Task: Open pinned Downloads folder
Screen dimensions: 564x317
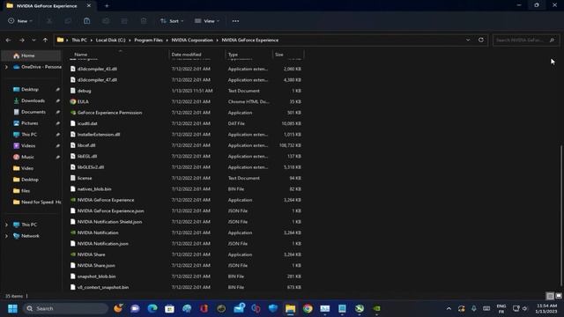Action: [33, 100]
